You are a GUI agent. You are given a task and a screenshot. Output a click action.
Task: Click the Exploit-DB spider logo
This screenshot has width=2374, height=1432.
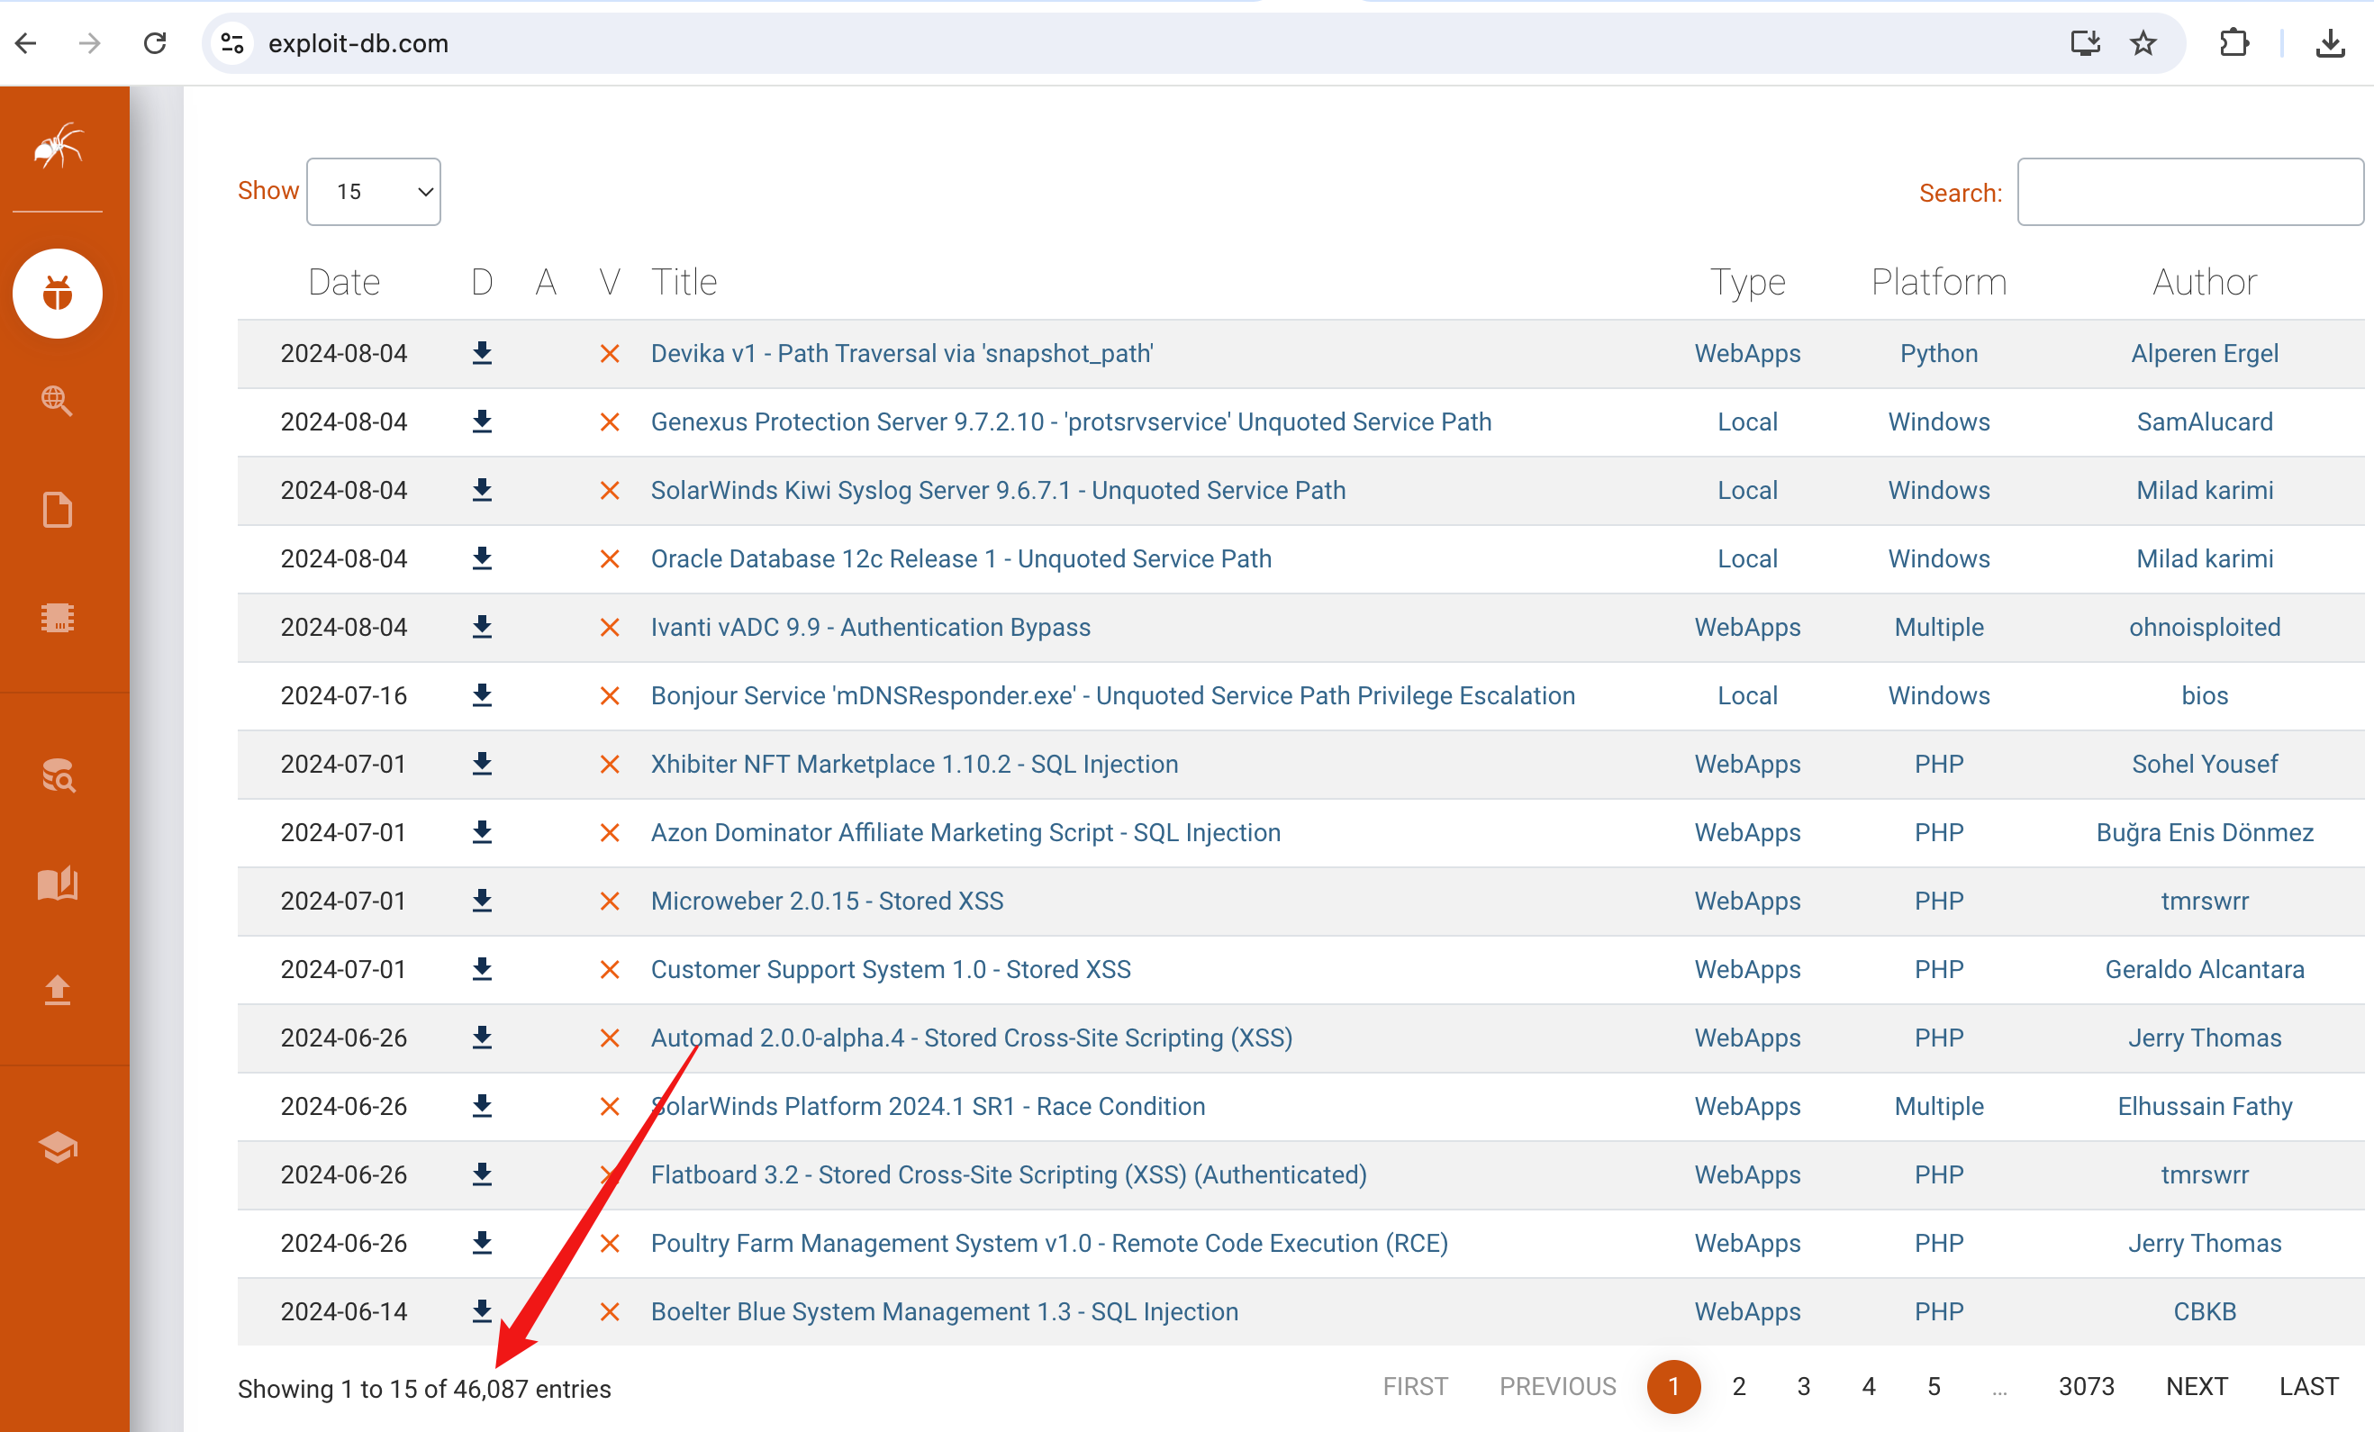(58, 147)
